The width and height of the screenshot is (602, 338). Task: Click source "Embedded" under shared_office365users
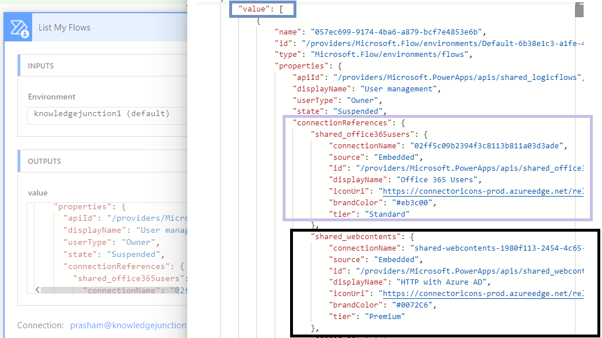point(396,157)
